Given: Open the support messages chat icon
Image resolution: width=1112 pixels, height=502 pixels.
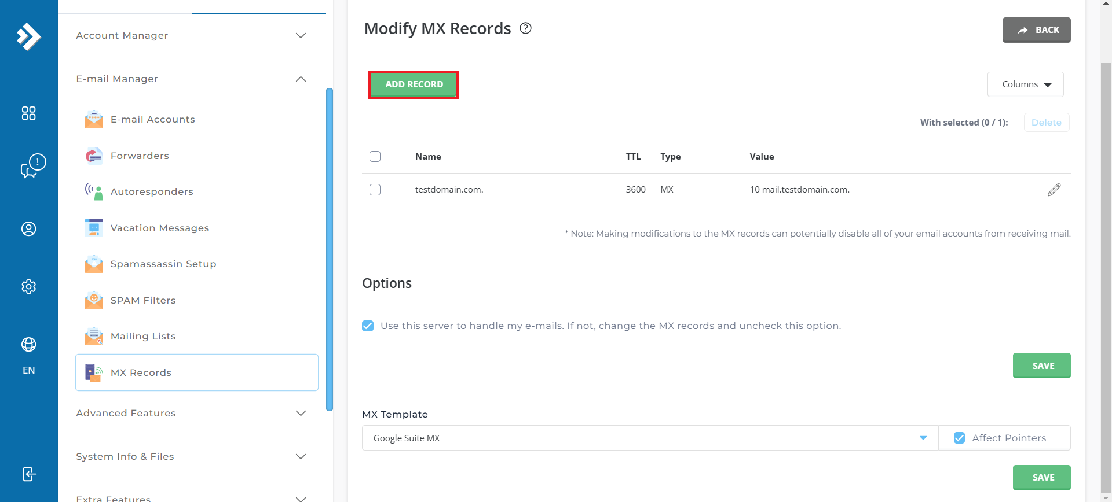Looking at the screenshot, I should (x=32, y=166).
